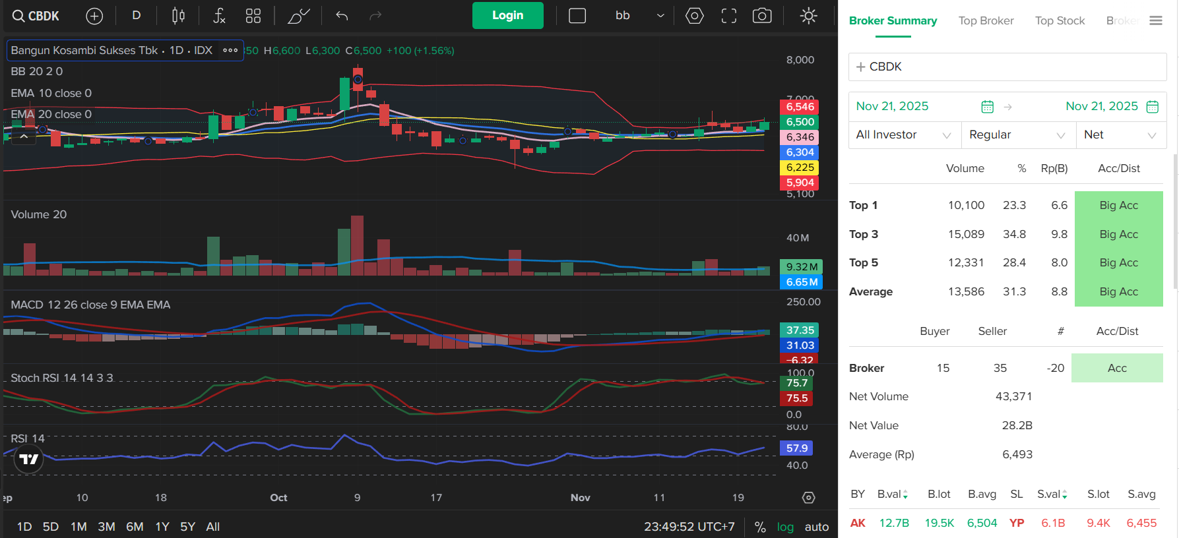
Task: Expand the All Investor dropdown
Action: click(x=904, y=135)
